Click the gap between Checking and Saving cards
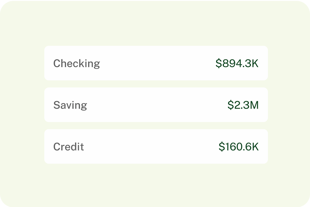Image resolution: width=310 pixels, height=207 pixels. click(156, 84)
